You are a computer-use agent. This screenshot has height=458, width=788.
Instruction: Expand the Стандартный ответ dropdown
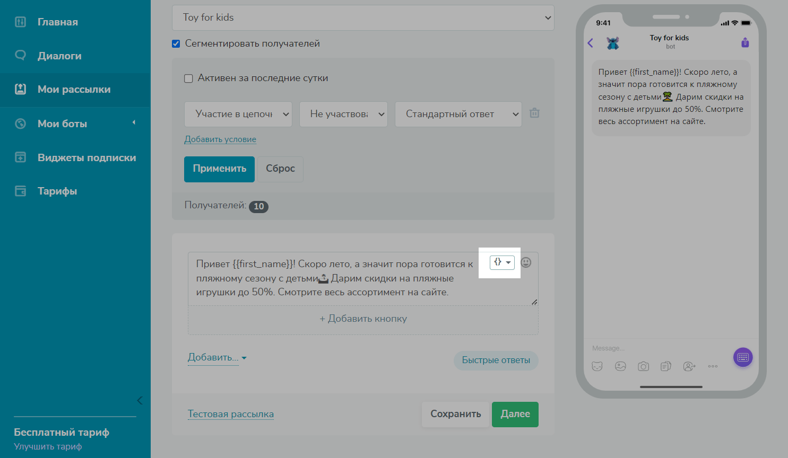coord(458,114)
